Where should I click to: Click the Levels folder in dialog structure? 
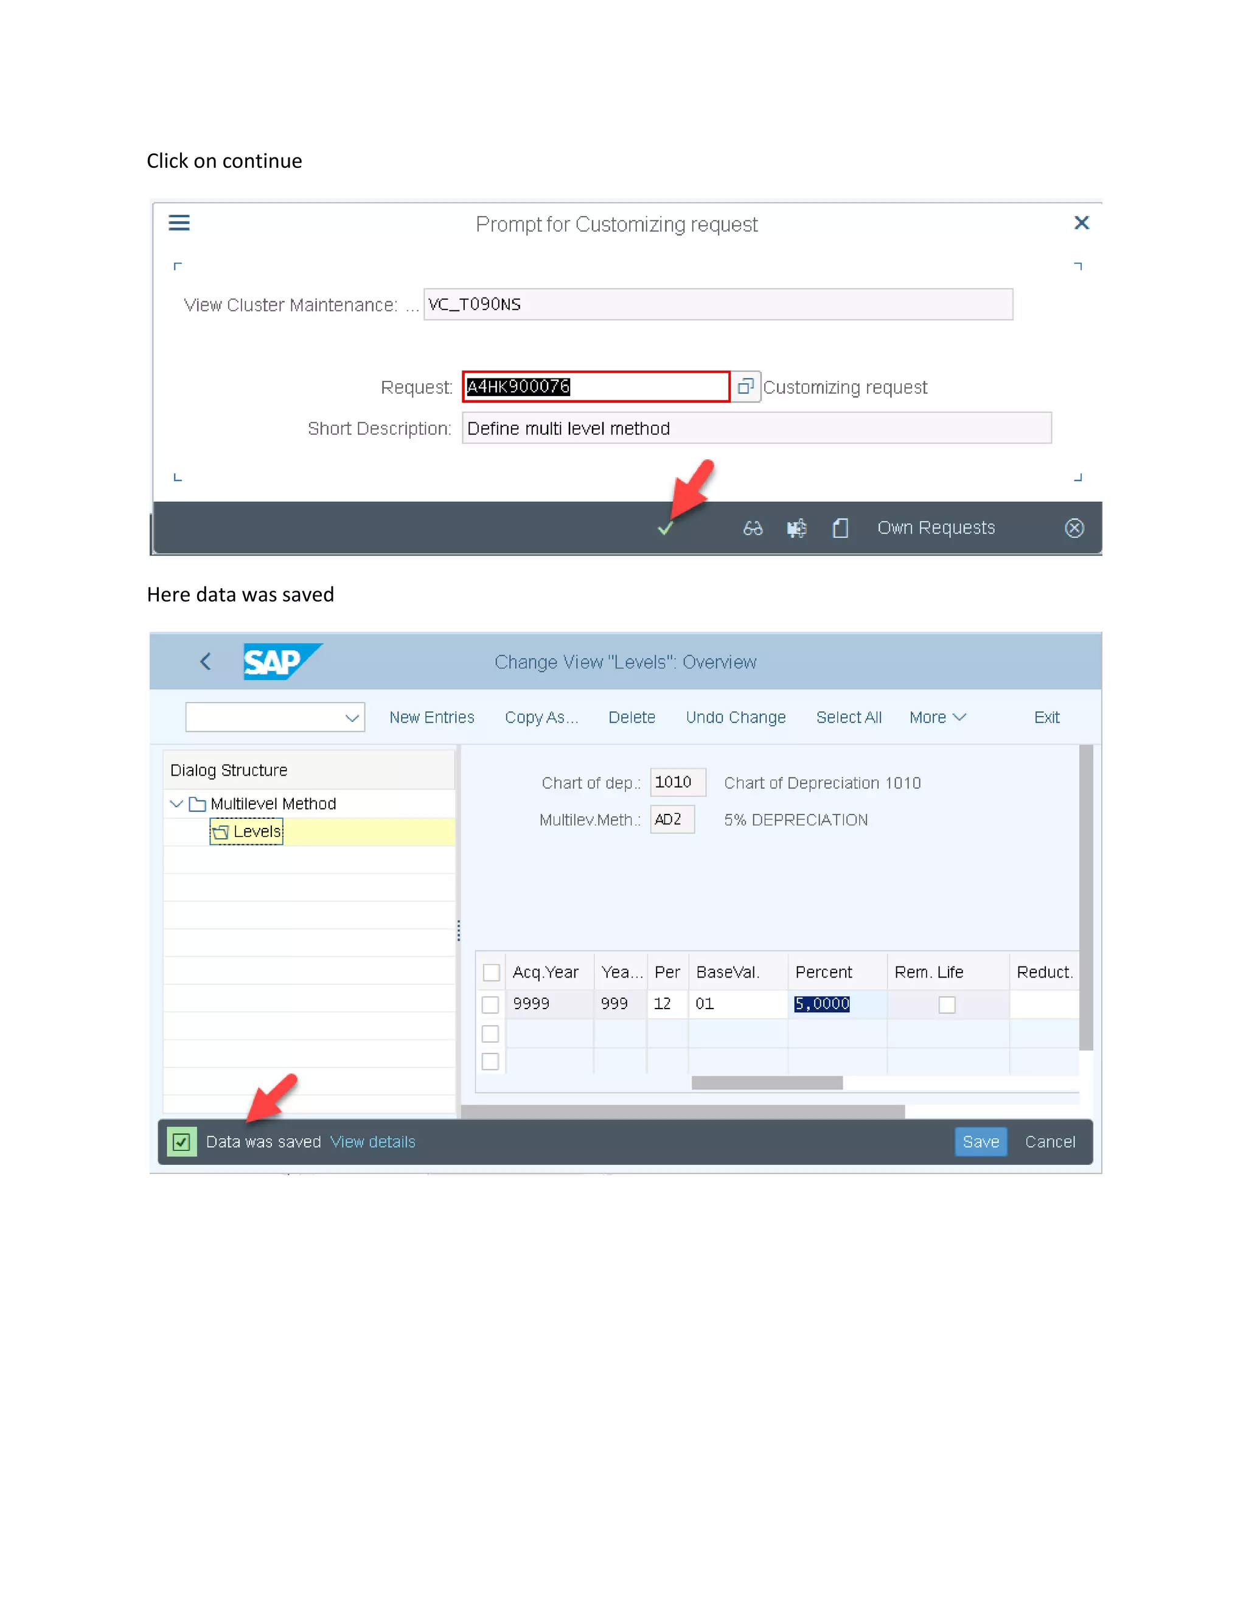coord(247,832)
